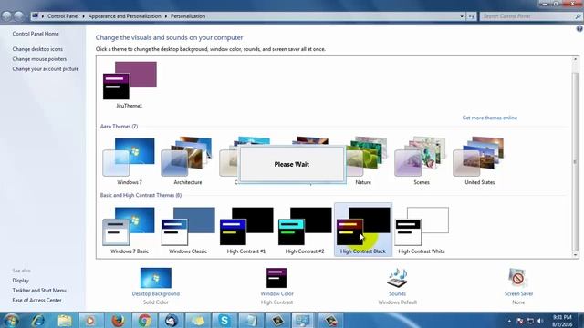
Task: Click Control Panel in the address breadcrumb
Action: (63, 16)
